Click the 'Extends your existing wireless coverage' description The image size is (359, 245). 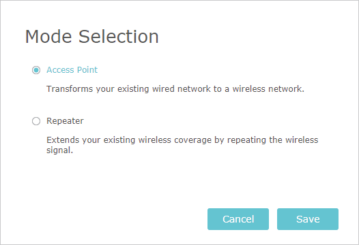(x=182, y=145)
